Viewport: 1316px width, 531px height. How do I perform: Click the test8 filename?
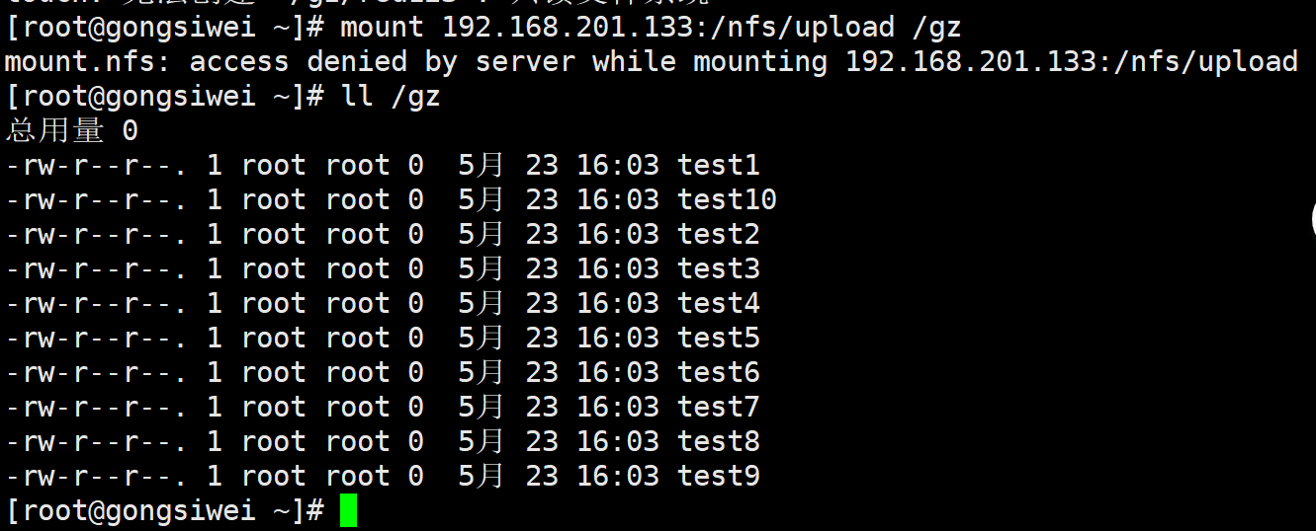click(x=719, y=442)
